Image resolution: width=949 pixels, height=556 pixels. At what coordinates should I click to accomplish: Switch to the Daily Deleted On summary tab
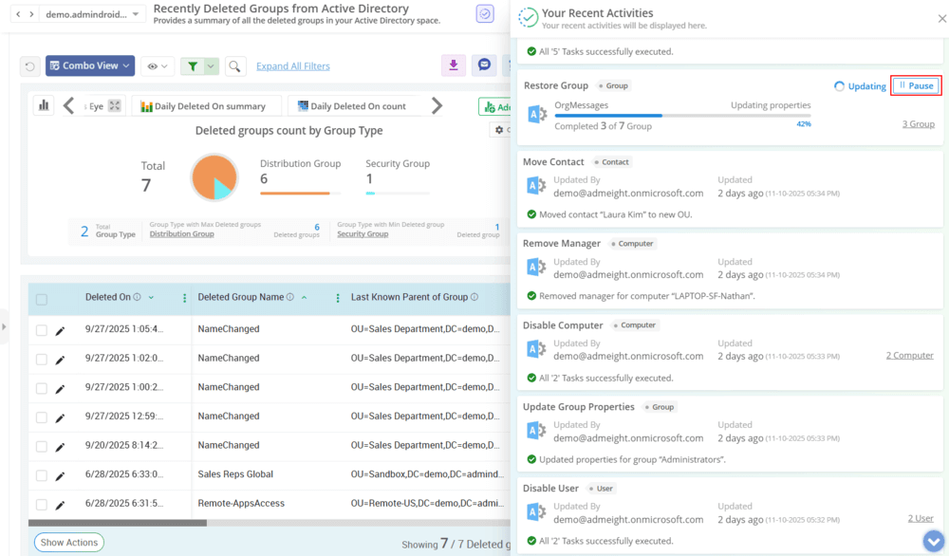(206, 105)
